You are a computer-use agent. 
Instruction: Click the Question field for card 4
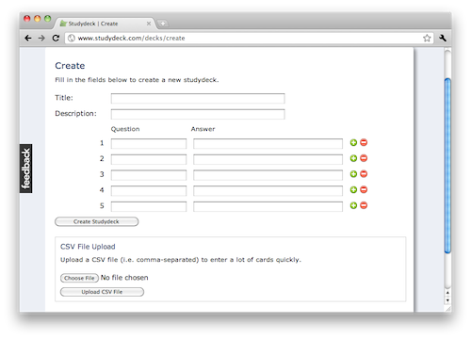click(x=149, y=190)
